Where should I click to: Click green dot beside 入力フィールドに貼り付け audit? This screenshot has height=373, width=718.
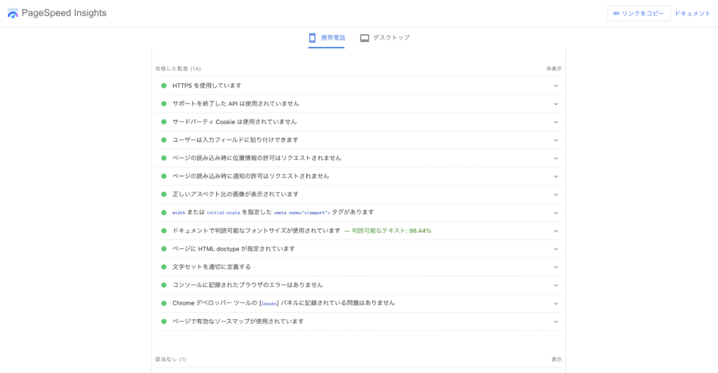click(163, 140)
